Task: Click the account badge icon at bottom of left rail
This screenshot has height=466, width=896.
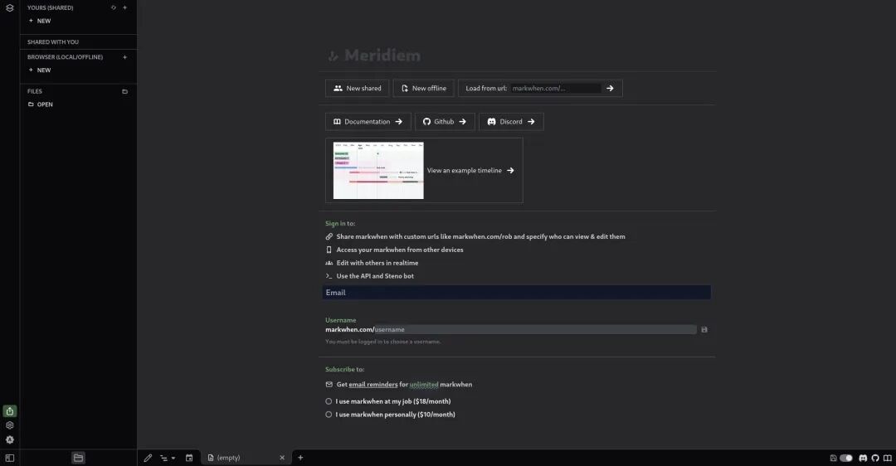Action: point(10,439)
